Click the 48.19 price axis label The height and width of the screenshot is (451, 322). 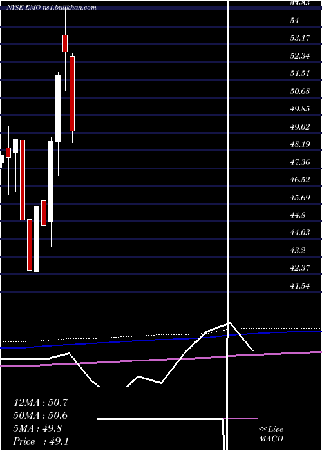300,144
